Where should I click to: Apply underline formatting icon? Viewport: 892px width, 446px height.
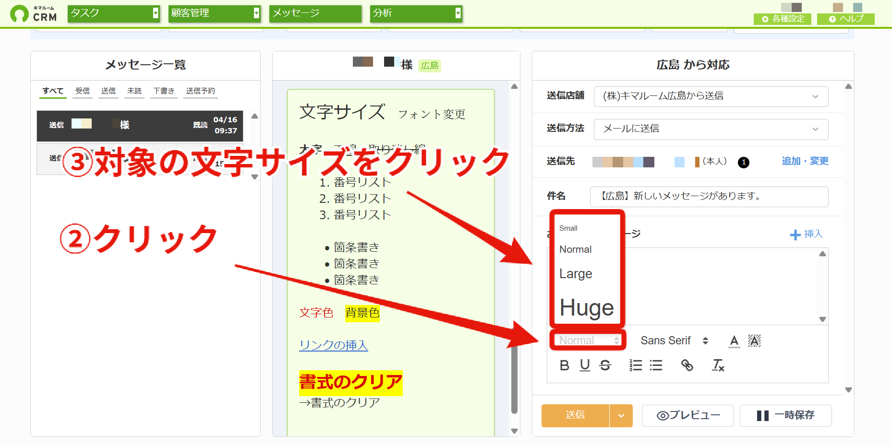tap(585, 365)
